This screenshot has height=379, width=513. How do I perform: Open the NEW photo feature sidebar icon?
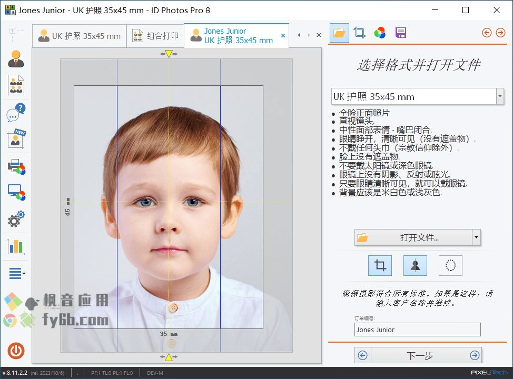pyautogui.click(x=16, y=138)
